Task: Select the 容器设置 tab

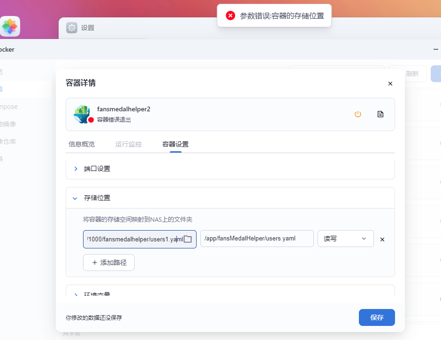Action: pyautogui.click(x=175, y=144)
